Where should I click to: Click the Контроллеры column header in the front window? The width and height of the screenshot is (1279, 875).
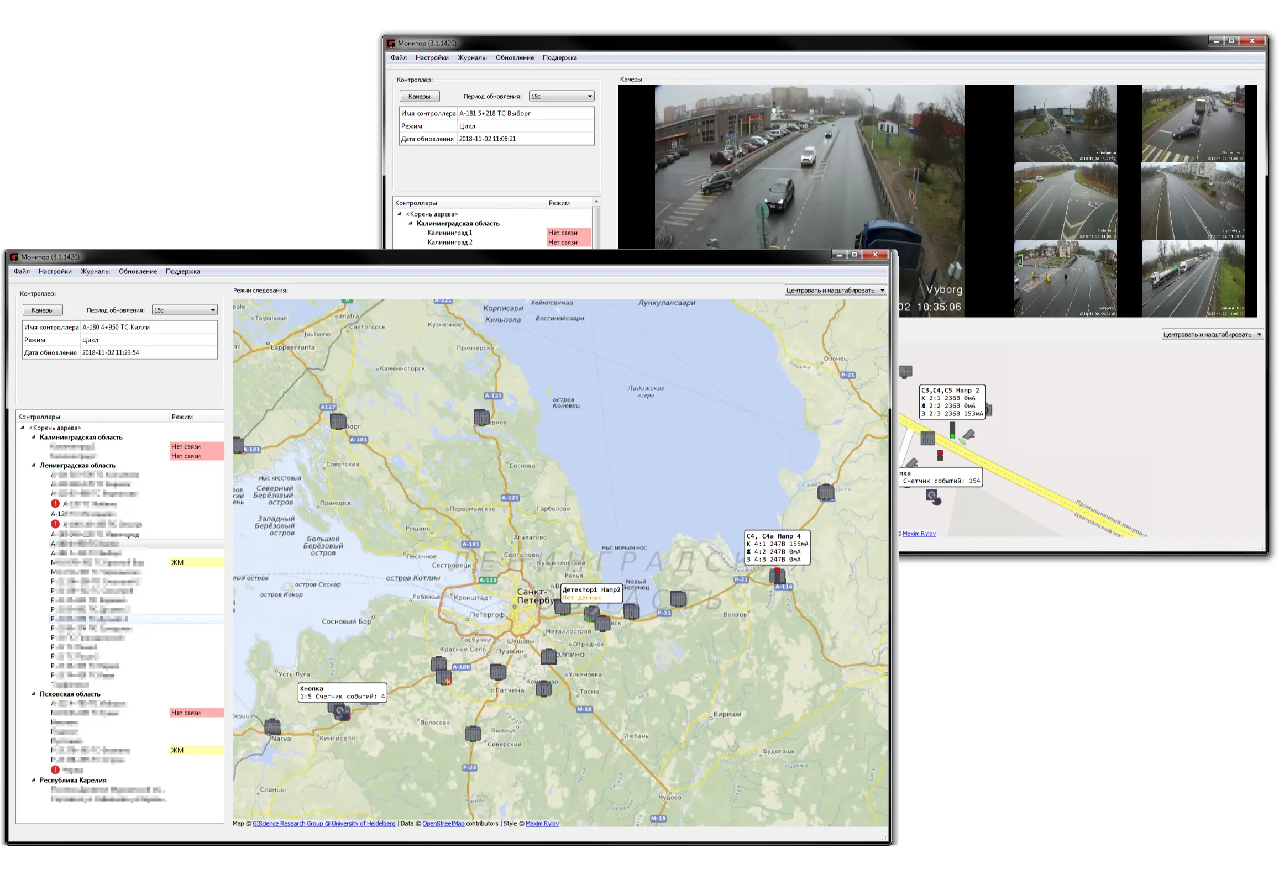click(93, 417)
